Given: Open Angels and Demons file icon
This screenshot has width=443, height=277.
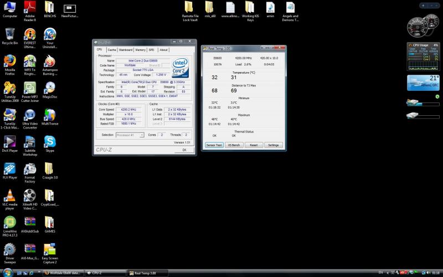Looking at the screenshot, I should click(290, 11).
